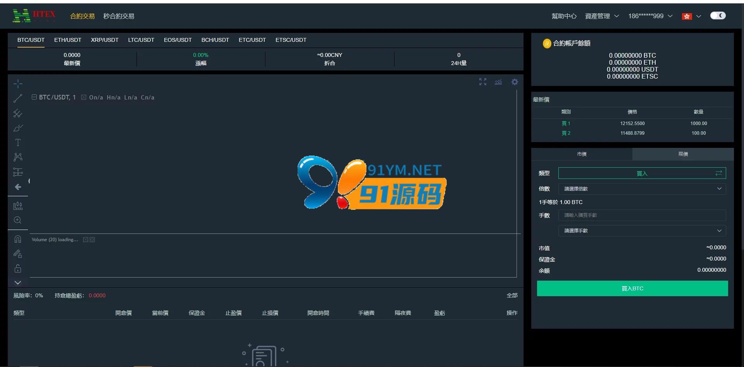
Task: Switch to the 市價 order tab
Action: (582, 154)
